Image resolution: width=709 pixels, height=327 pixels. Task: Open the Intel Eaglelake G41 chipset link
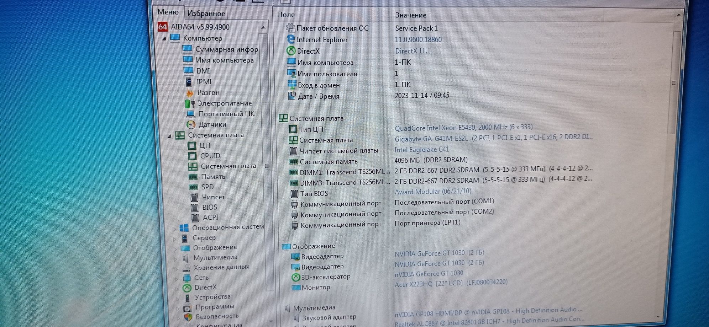tap(422, 150)
